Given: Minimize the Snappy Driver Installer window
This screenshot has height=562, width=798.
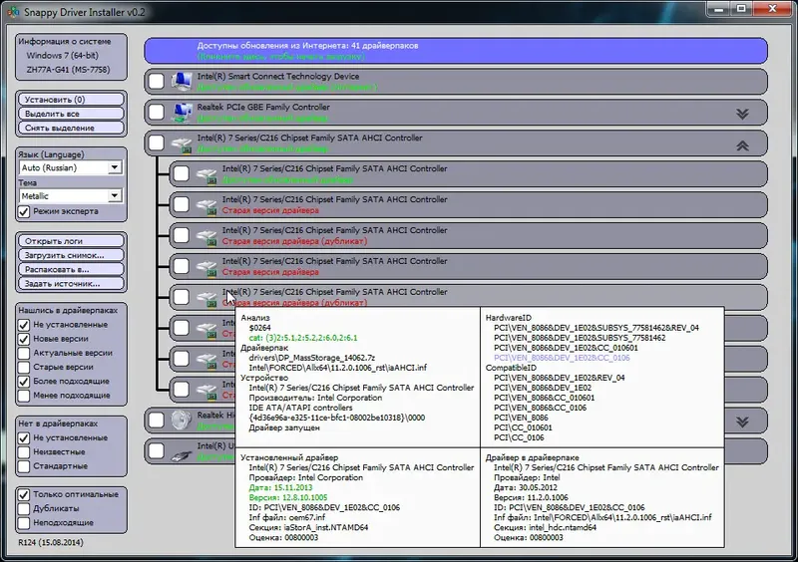Looking at the screenshot, I should click(718, 9).
